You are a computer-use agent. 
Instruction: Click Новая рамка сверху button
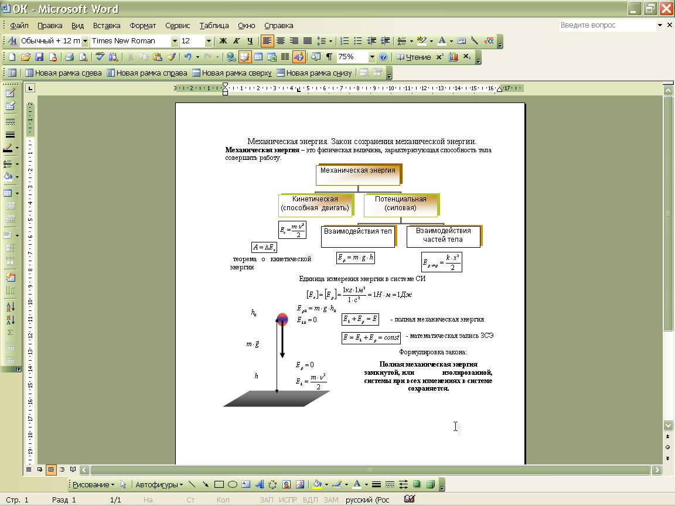pyautogui.click(x=232, y=73)
